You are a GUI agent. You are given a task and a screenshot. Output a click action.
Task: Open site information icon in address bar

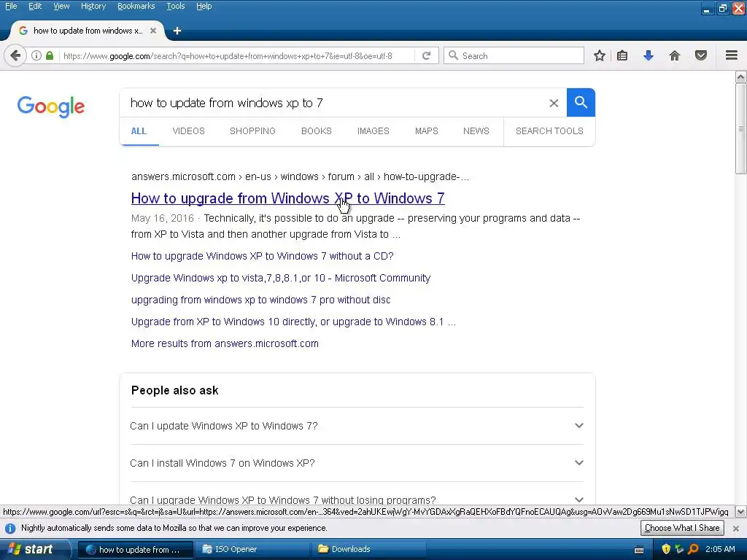tap(36, 55)
